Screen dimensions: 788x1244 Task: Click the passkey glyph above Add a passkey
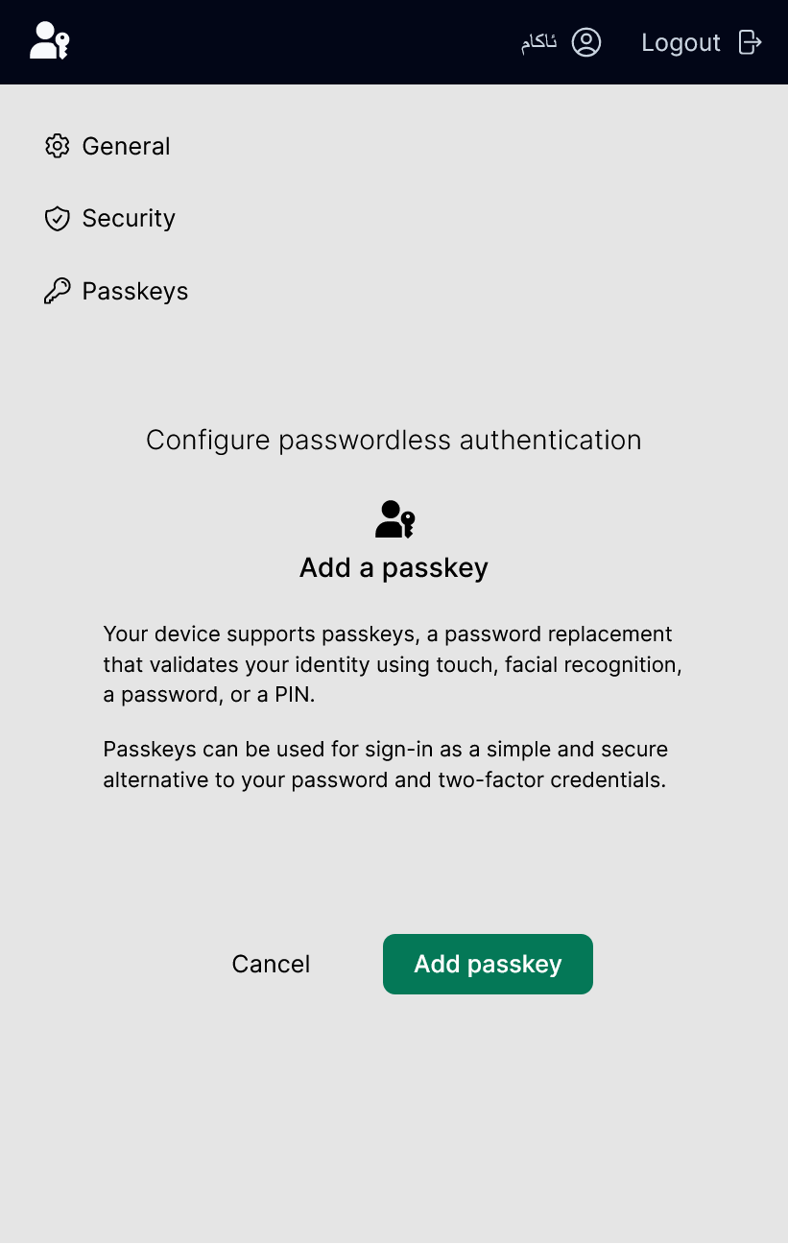(x=394, y=518)
